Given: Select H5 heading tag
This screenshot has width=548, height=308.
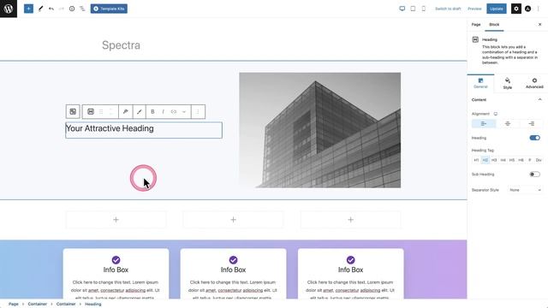Looking at the screenshot, I should point(512,160).
